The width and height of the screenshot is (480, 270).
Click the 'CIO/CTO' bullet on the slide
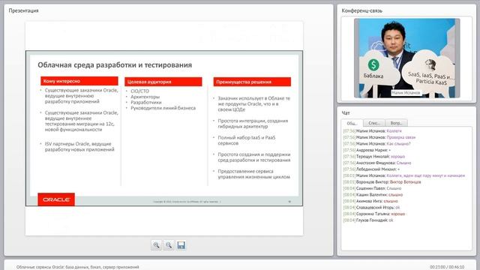point(140,91)
